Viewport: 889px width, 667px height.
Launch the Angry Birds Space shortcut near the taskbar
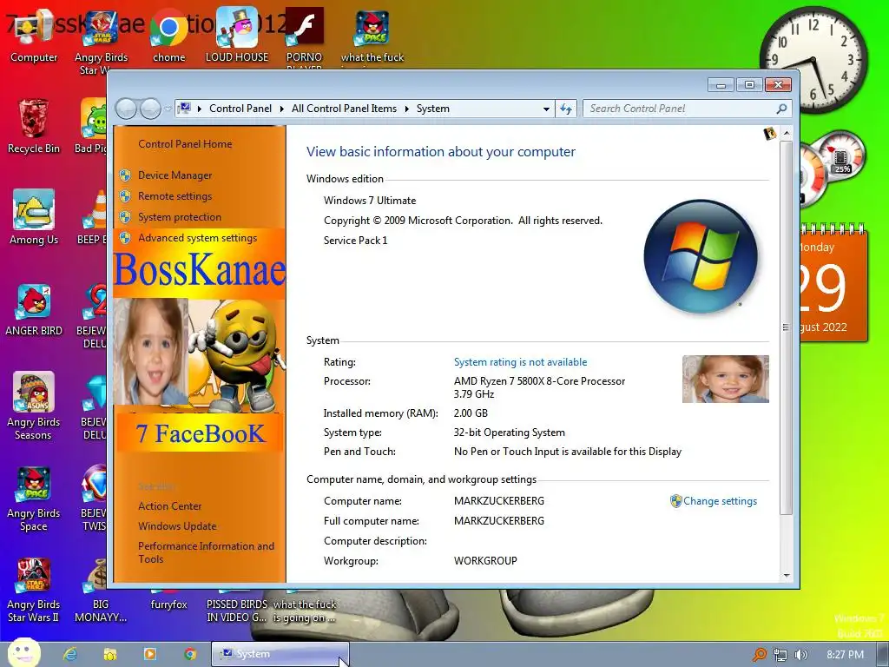(34, 499)
